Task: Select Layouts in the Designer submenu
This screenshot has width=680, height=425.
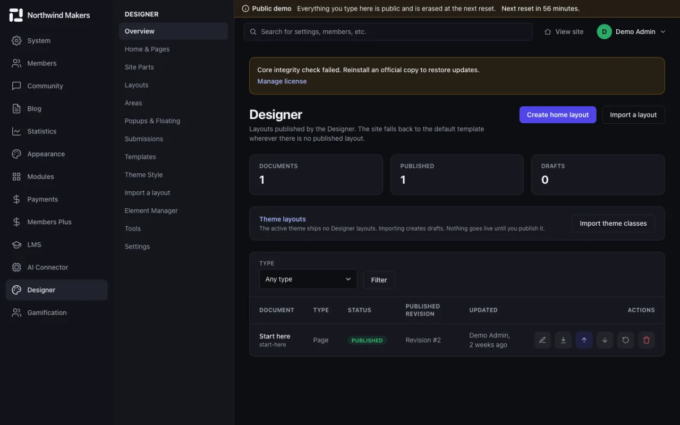Action: tap(174, 85)
